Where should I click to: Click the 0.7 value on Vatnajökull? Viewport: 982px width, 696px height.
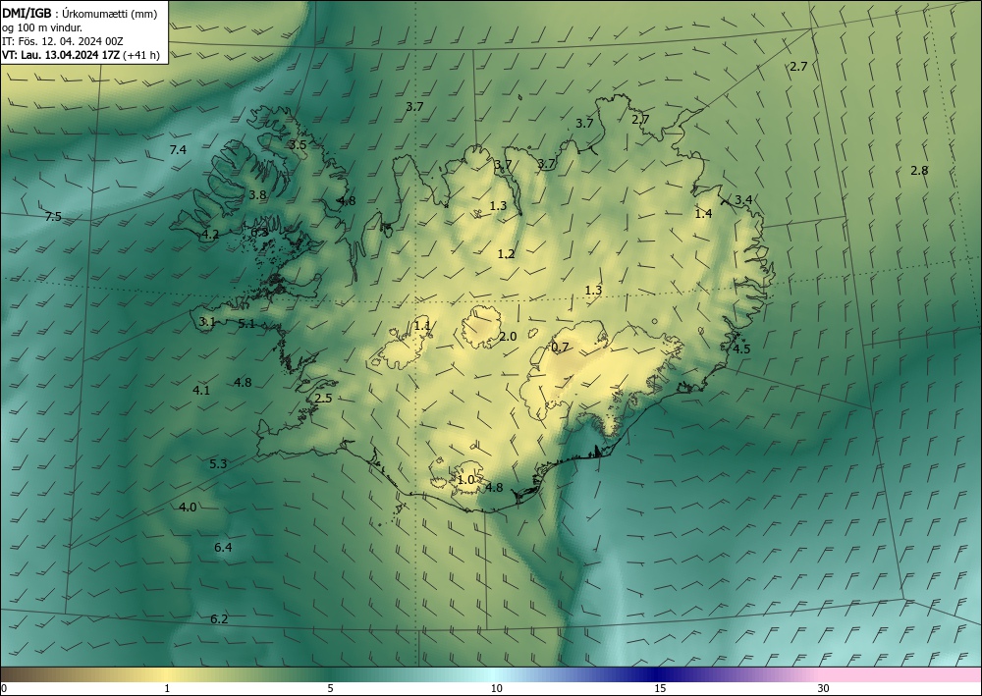pos(560,348)
